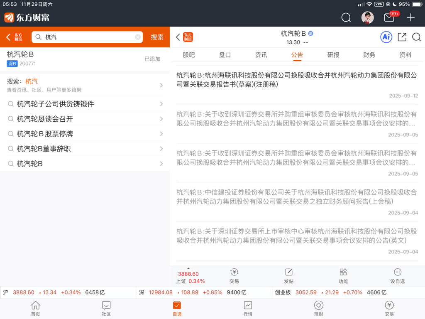Screen dimensions: 425x319
Task: Open the Ai assistant icon
Action: (386, 37)
